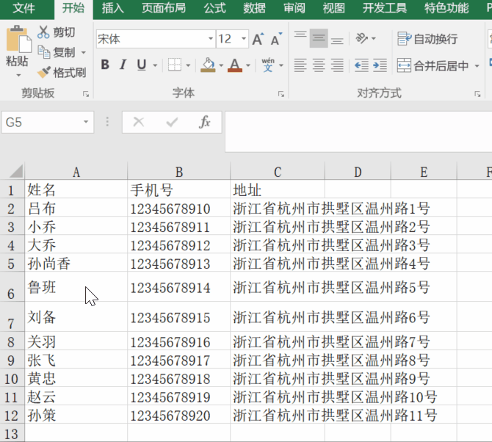Screen dimensions: 492x442
Task: Switch to Insert (插入) tab
Action: (x=113, y=8)
